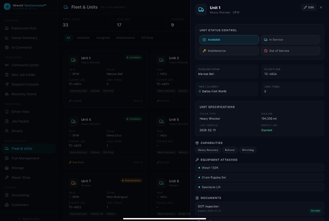Click the Dispatch Console paper-plane icon
The image size is (329, 221).
click(7, 85)
